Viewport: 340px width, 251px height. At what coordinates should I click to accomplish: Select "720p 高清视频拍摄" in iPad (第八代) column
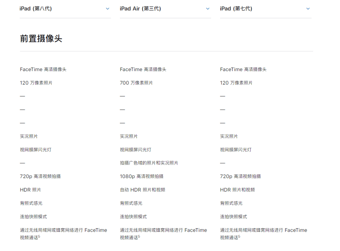(x=40, y=176)
